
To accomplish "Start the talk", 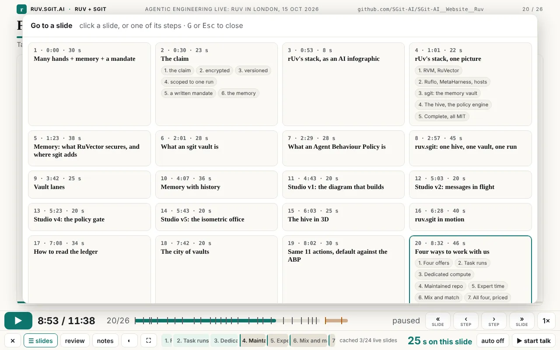I will pos(534,341).
